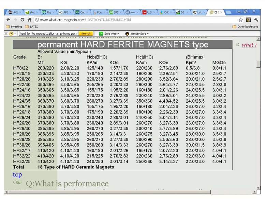Click the 'what i' link at right

pos(249,45)
